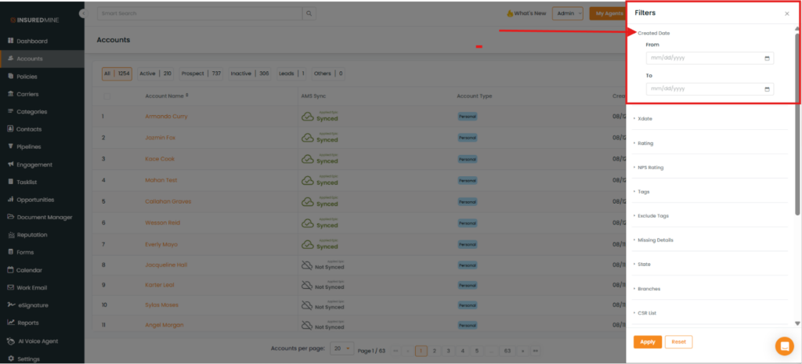Select the Active 210 tab
Viewport: 802px width, 364px height.
(156, 74)
